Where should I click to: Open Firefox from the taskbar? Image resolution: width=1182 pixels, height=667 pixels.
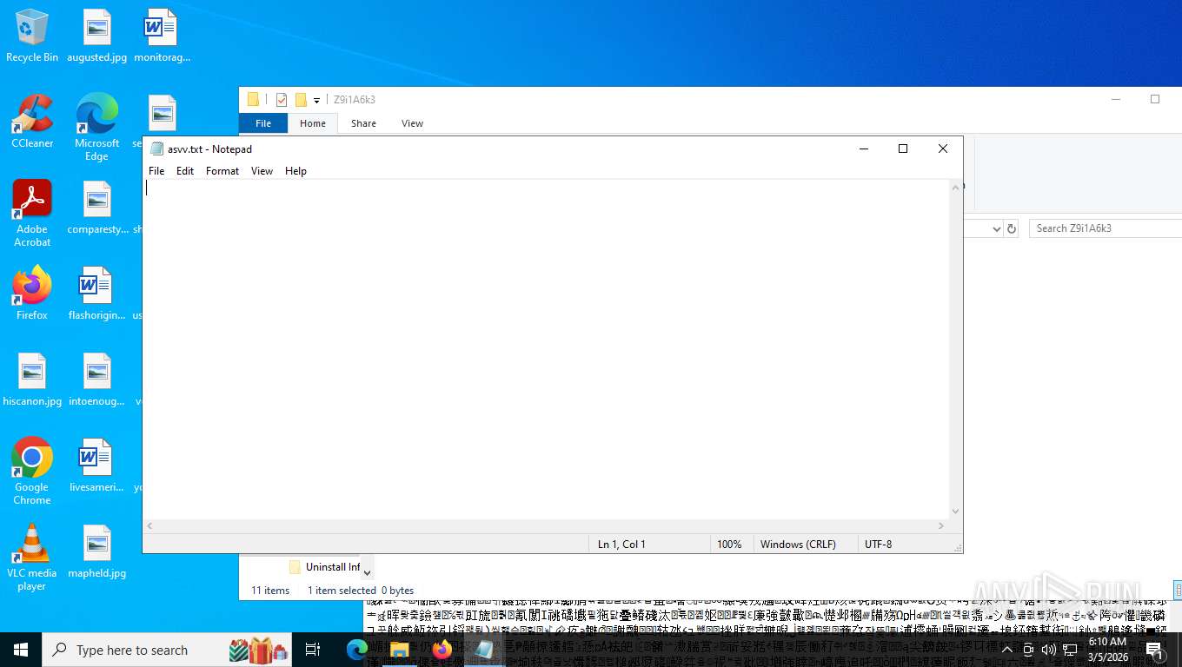click(442, 650)
